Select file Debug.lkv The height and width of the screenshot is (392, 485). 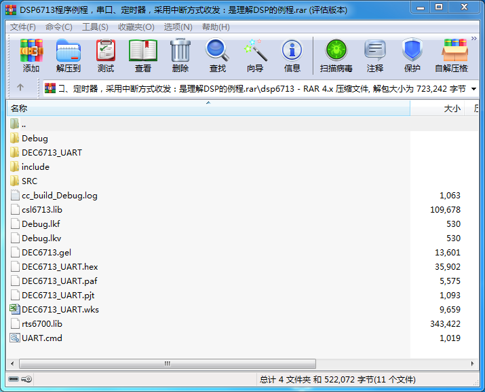coord(35,238)
